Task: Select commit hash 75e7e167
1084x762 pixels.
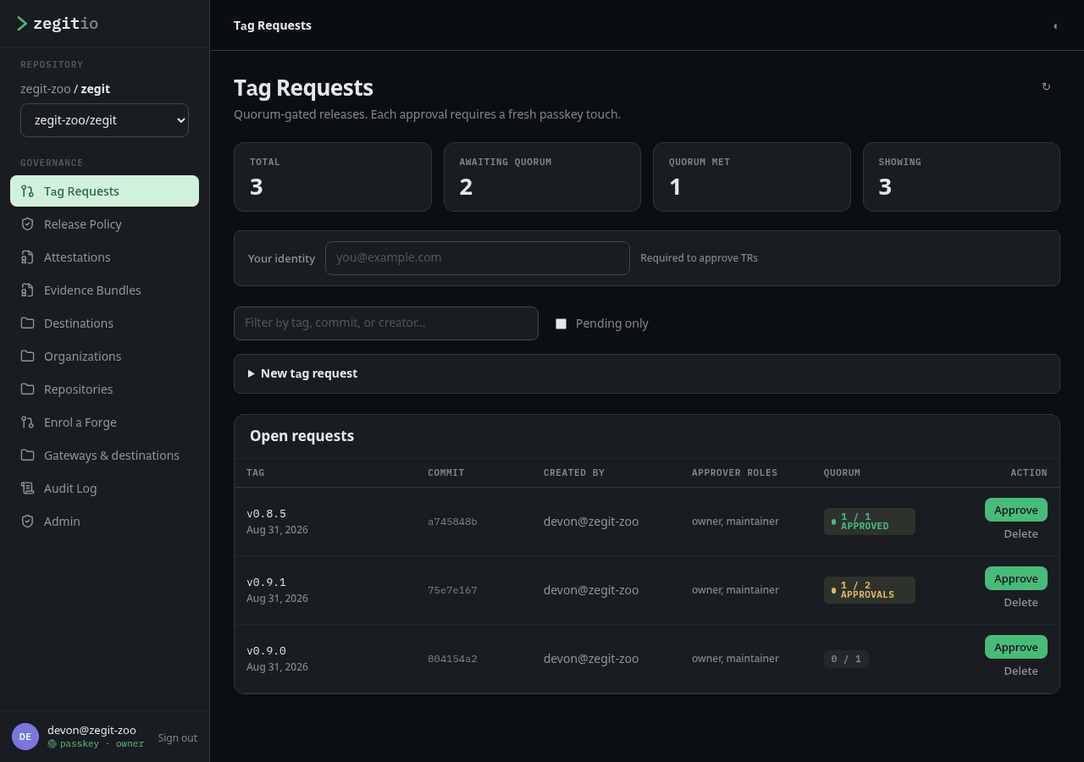Action: point(452,590)
